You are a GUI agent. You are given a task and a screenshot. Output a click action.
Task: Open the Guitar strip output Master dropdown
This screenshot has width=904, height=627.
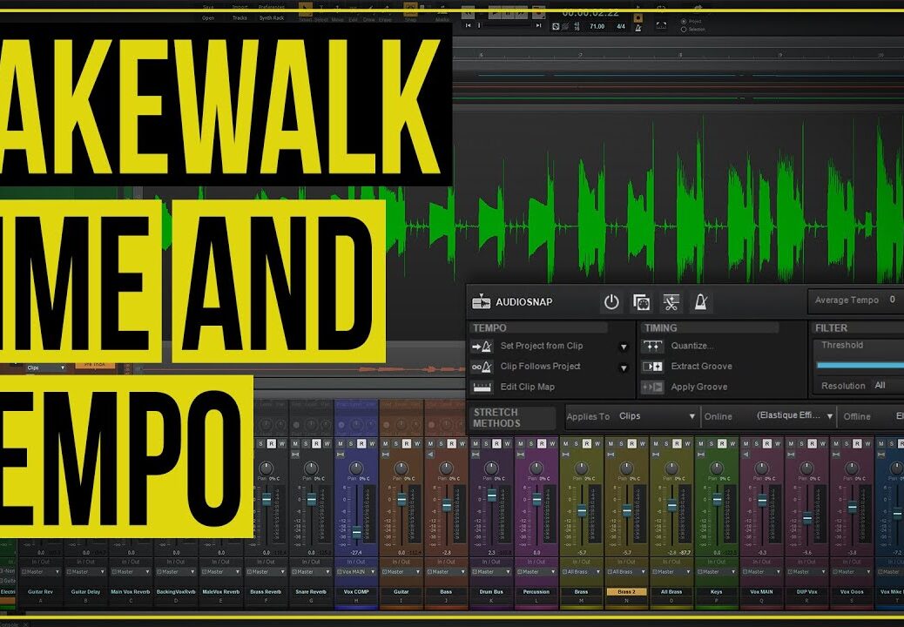pos(401,572)
